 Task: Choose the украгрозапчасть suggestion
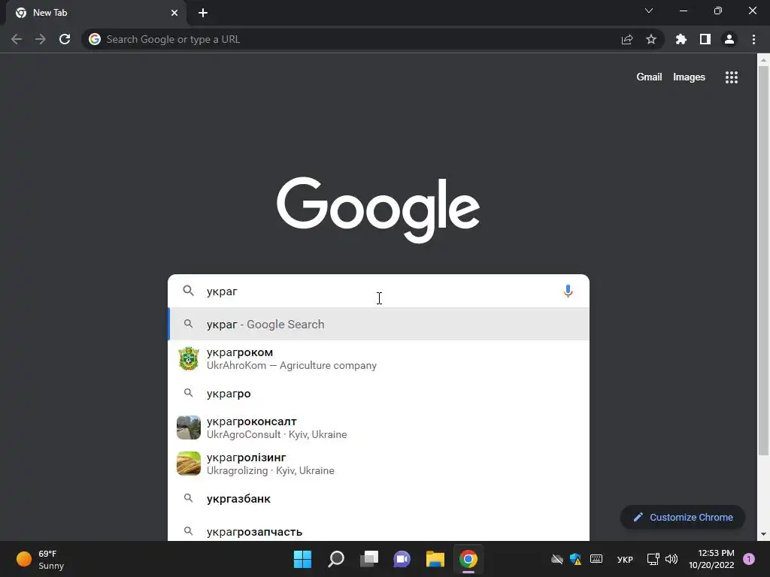point(378,531)
